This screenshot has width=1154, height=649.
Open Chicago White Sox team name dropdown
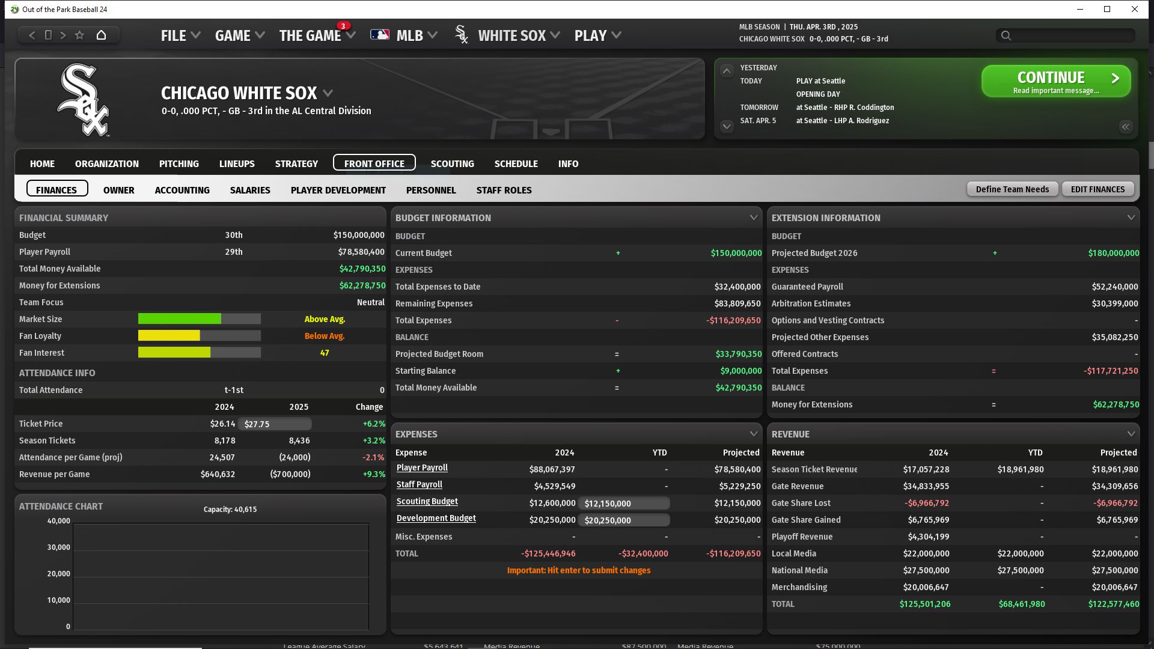[328, 93]
